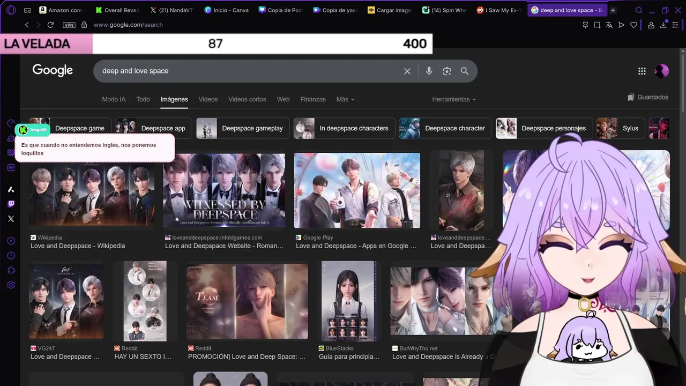Click the search tabs magnifier icon
This screenshot has height=386, width=686.
(639, 10)
